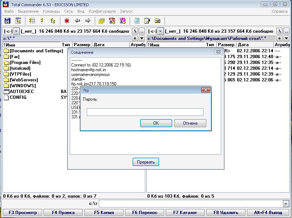The width and height of the screenshot is (292, 218).
Task: Open the right panel drive dropdown
Action: 161,31
